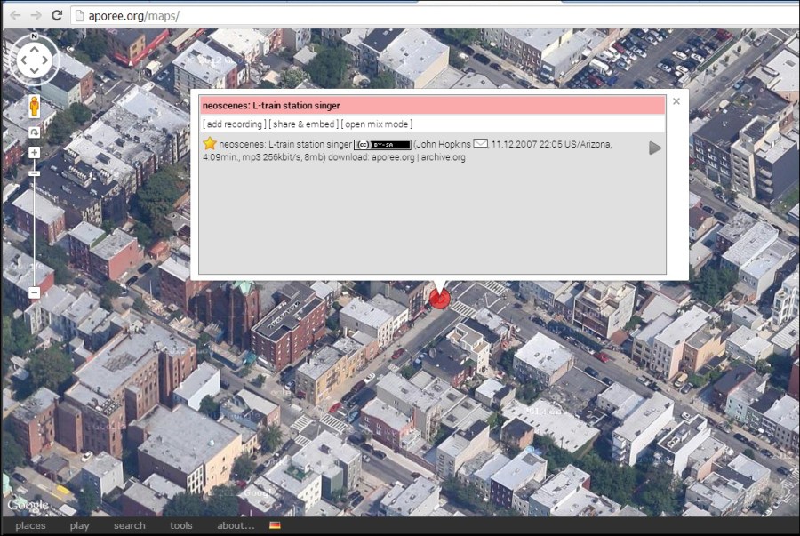Screen dimensions: 800x536
Task: Zoom in with the plus button
Action: (x=34, y=153)
